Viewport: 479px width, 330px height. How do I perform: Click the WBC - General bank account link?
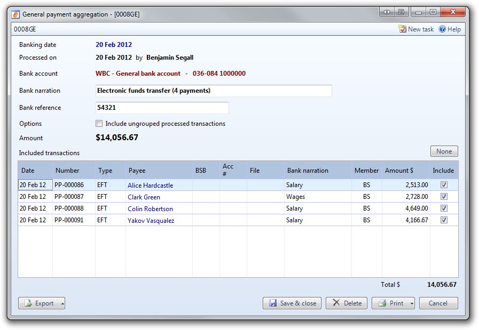138,74
